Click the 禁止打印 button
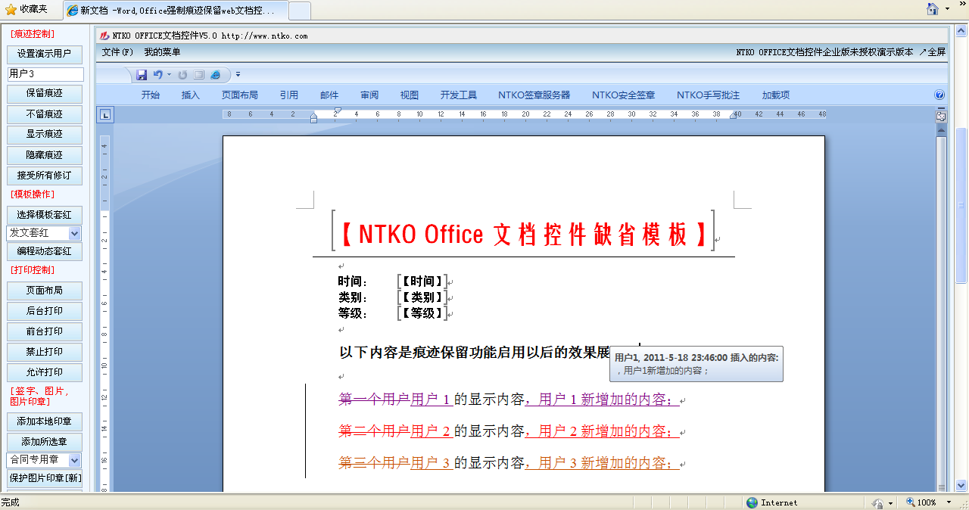Screen dimensions: 969x510 point(45,352)
